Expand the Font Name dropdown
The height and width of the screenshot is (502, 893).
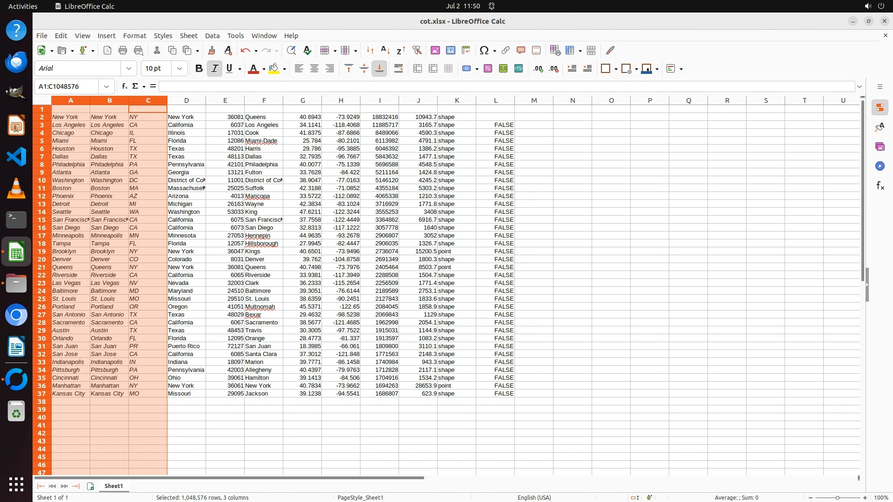click(129, 68)
